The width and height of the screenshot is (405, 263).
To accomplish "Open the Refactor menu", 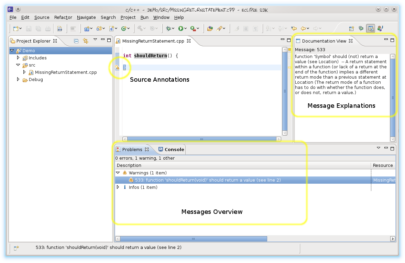I will tap(63, 18).
